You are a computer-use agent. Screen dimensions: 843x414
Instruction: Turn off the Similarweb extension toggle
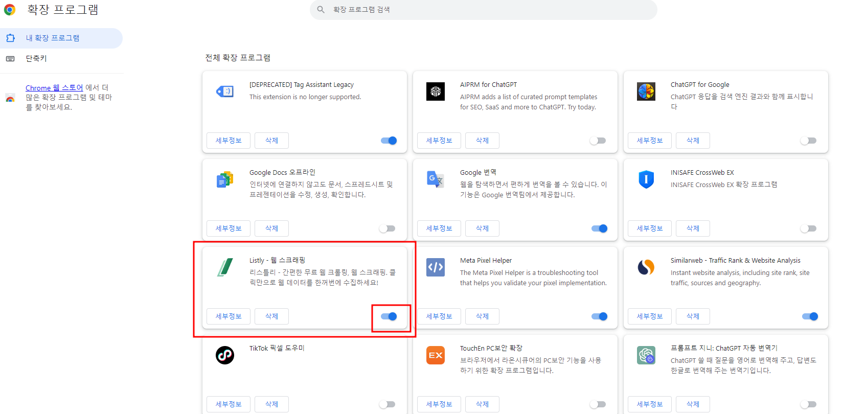pos(810,316)
